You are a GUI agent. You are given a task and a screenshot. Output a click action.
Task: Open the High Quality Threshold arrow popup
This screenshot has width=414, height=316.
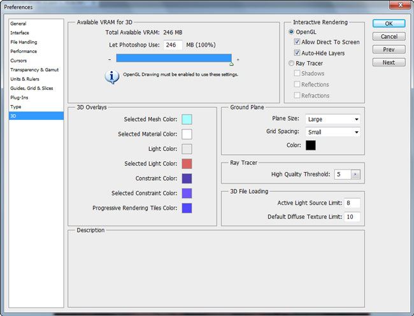tap(355, 174)
